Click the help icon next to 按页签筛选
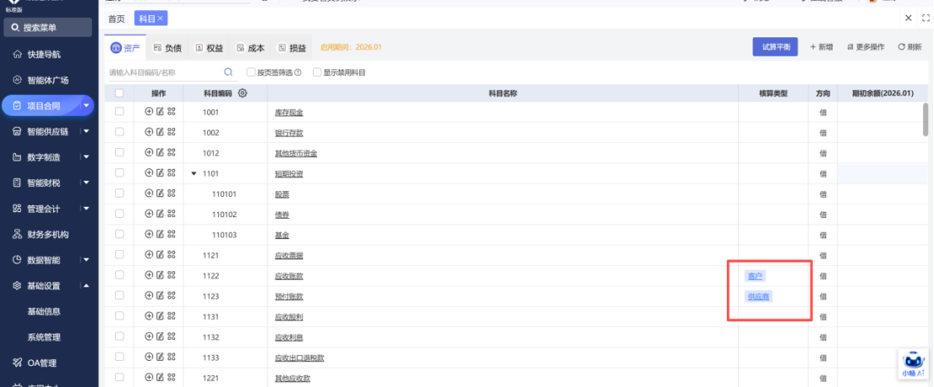 [298, 73]
